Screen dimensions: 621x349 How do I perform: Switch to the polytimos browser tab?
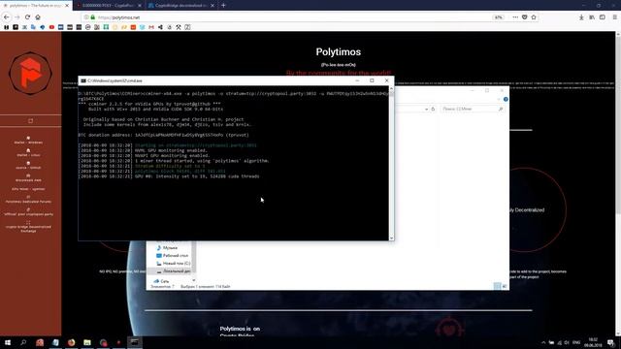[36, 6]
